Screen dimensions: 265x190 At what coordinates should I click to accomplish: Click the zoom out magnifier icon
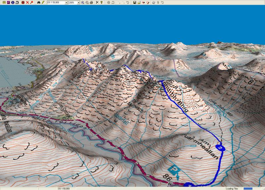pyautogui.click(x=87, y=2)
